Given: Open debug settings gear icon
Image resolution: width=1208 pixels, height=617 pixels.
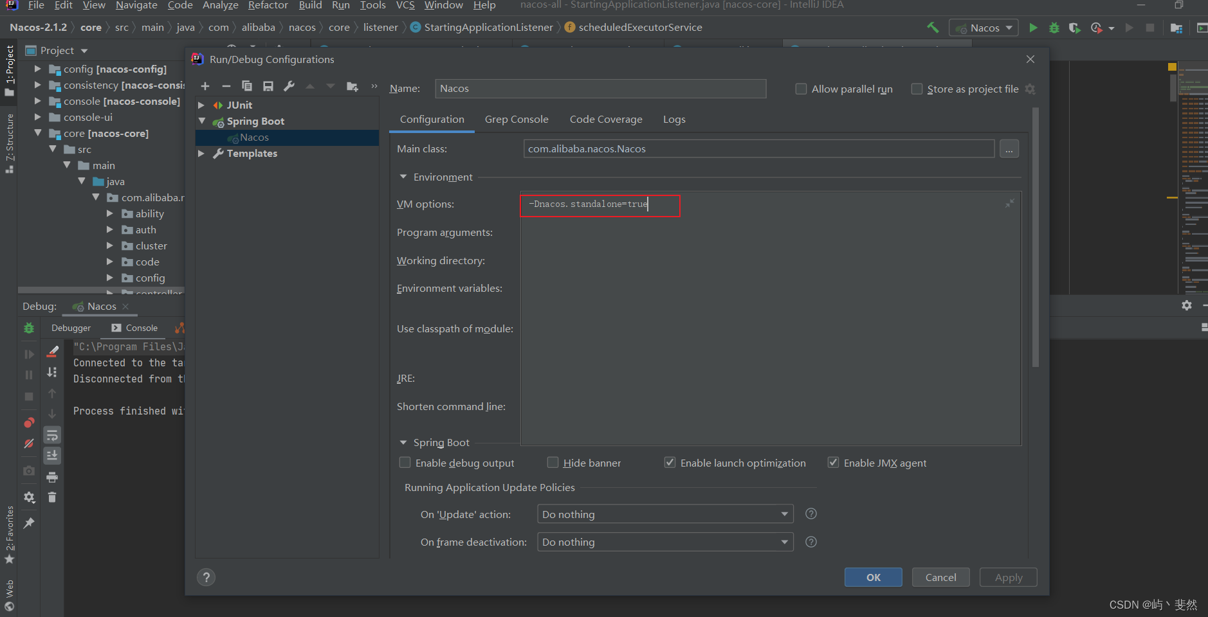Looking at the screenshot, I should tap(30, 497).
